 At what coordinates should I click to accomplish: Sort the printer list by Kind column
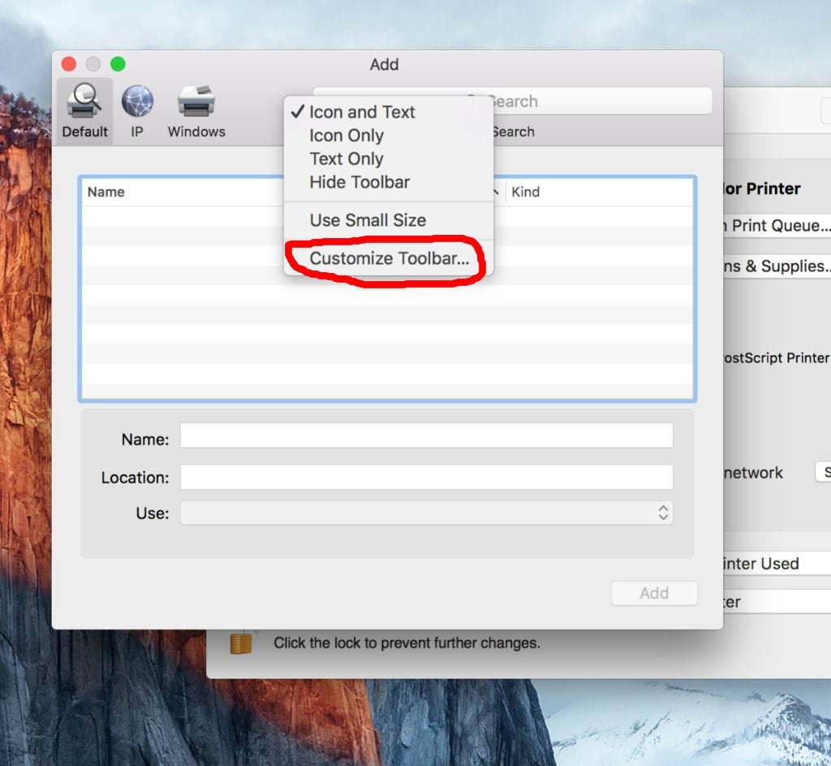tap(596, 193)
